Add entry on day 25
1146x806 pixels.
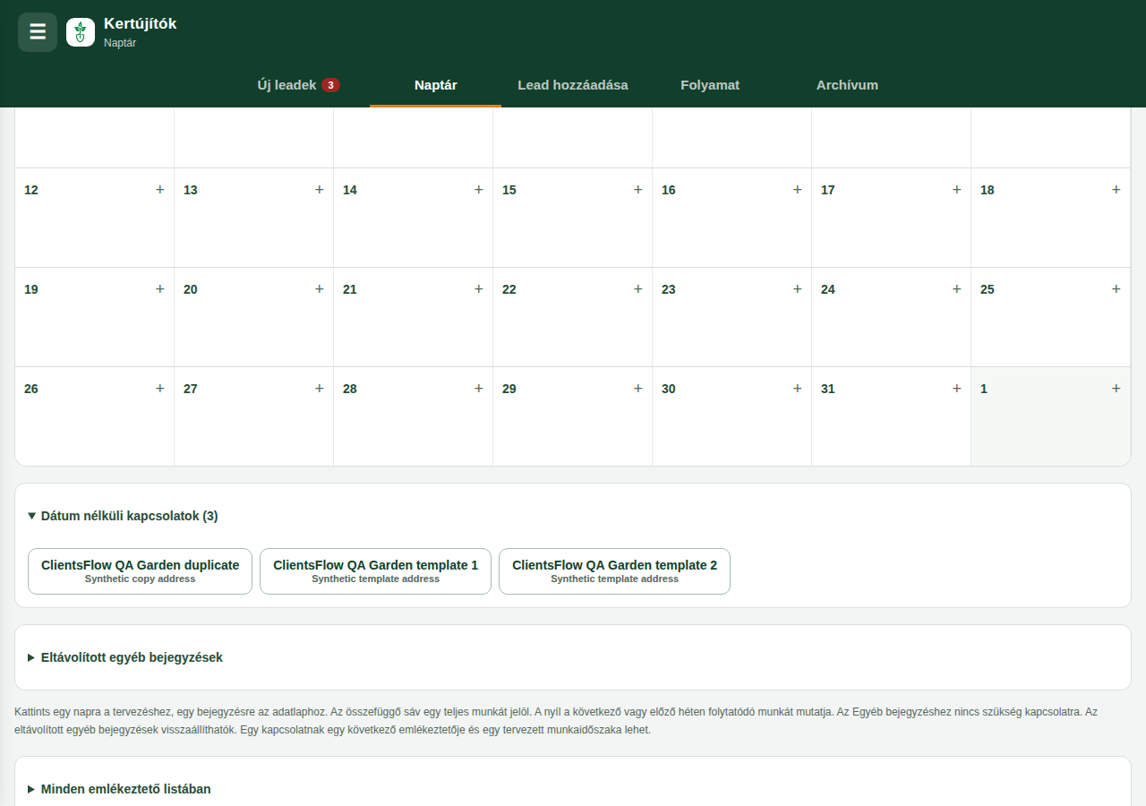(x=1116, y=289)
